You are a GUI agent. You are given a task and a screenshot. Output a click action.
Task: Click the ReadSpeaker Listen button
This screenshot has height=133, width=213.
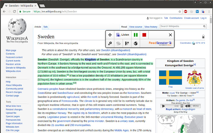tap(122, 35)
